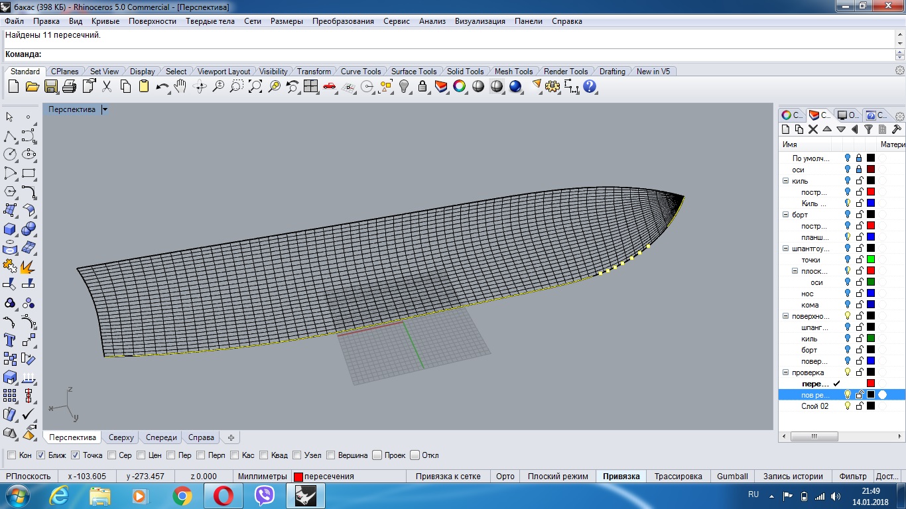Click the Print icon in toolbar
The width and height of the screenshot is (906, 509).
[x=69, y=86]
